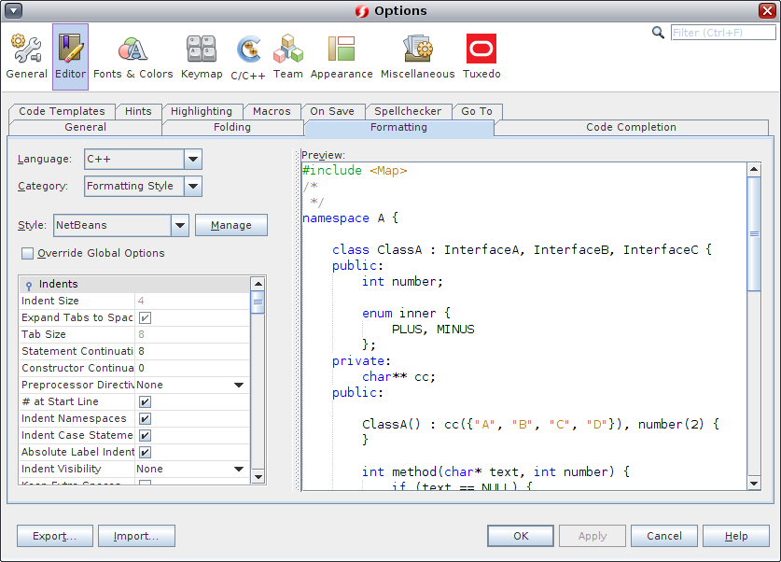Click the Manage styles button
The width and height of the screenshot is (781, 562).
231,225
